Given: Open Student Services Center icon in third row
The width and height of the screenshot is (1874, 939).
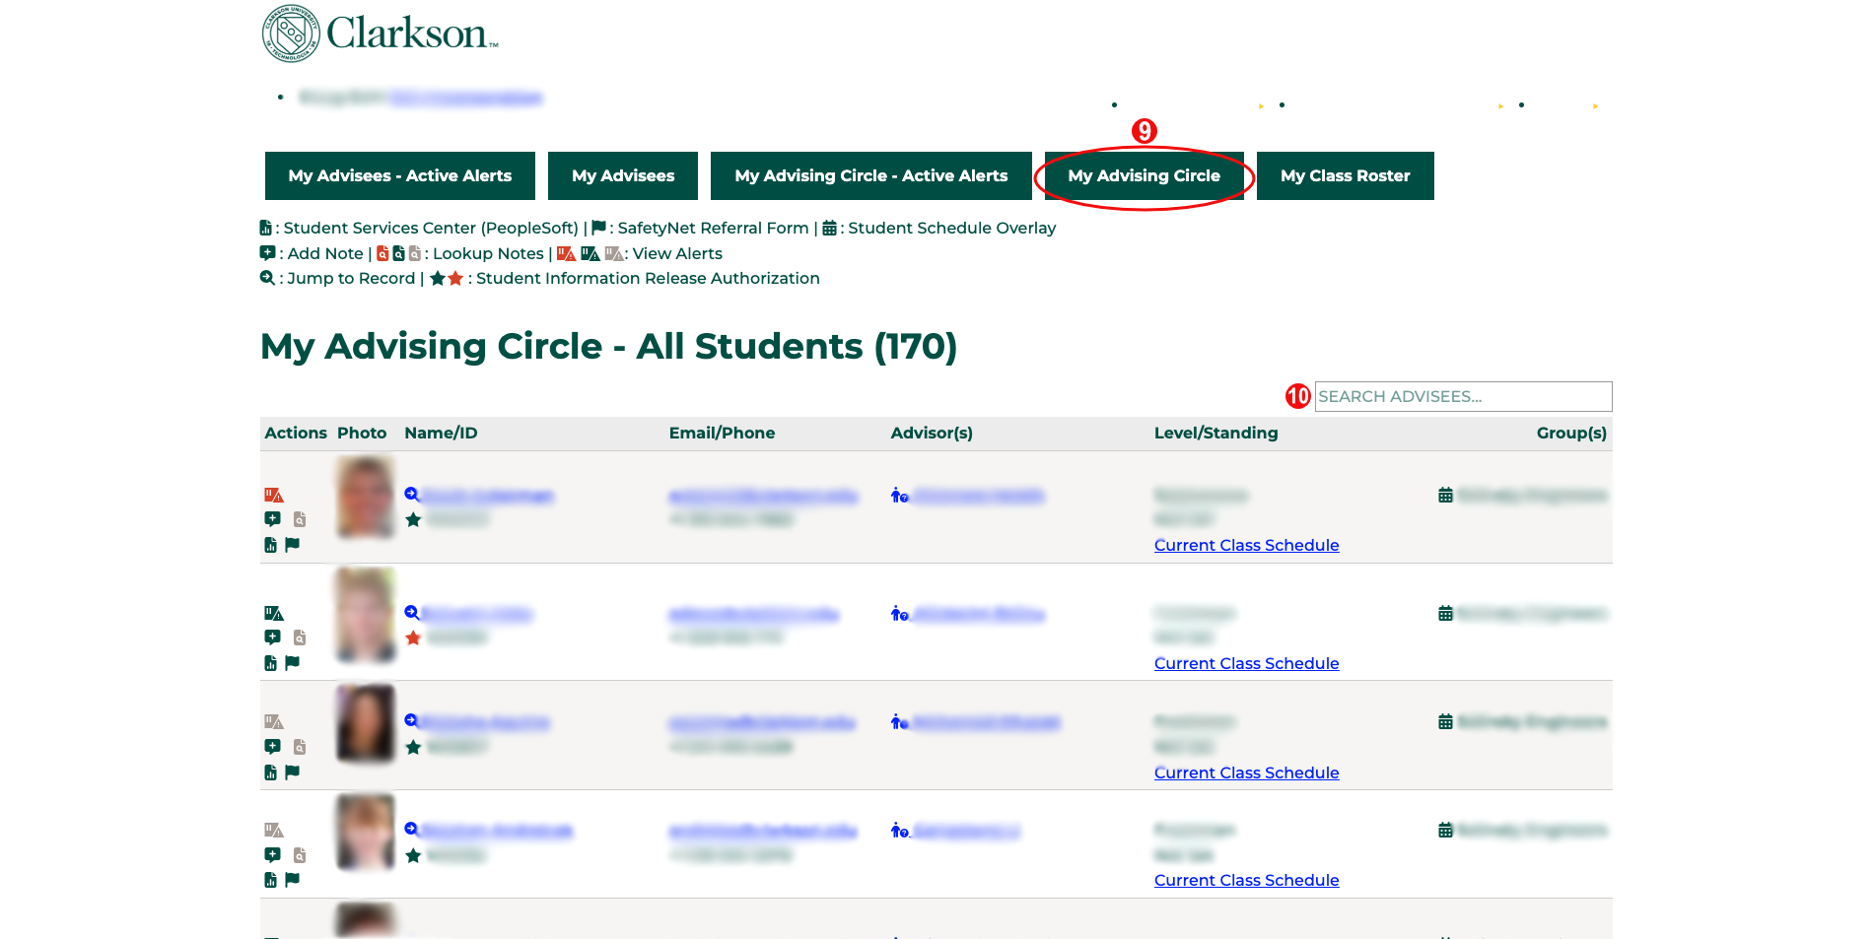Looking at the screenshot, I should click(270, 772).
